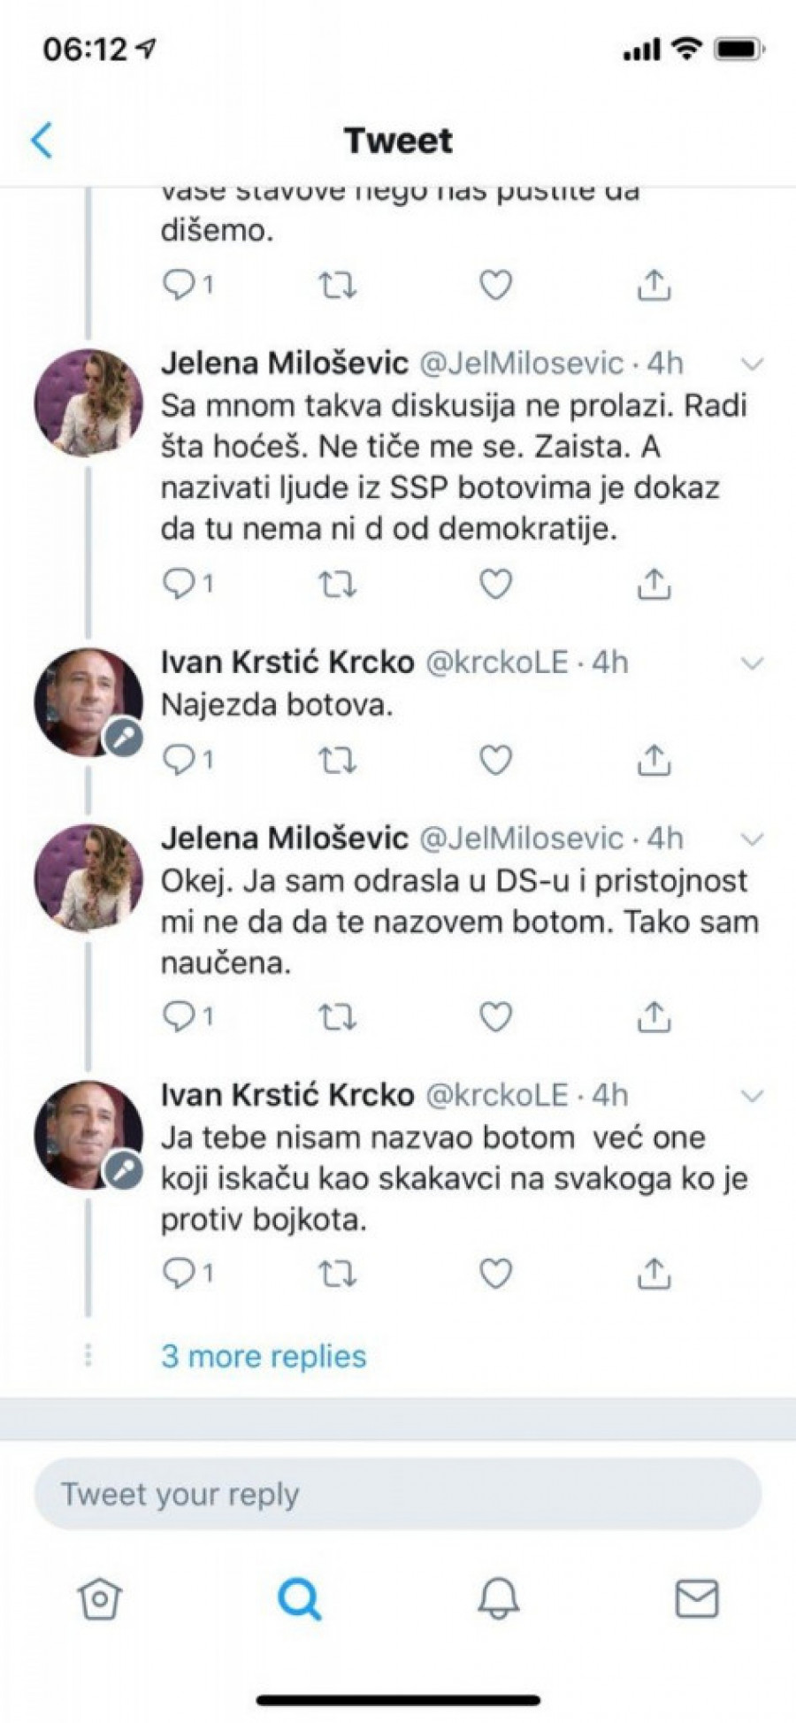The image size is (796, 1723).
Task: Tap the back arrow in the header
Action: [42, 141]
